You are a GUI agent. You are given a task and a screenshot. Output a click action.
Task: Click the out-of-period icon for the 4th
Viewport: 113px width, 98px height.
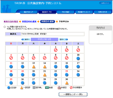11,58
